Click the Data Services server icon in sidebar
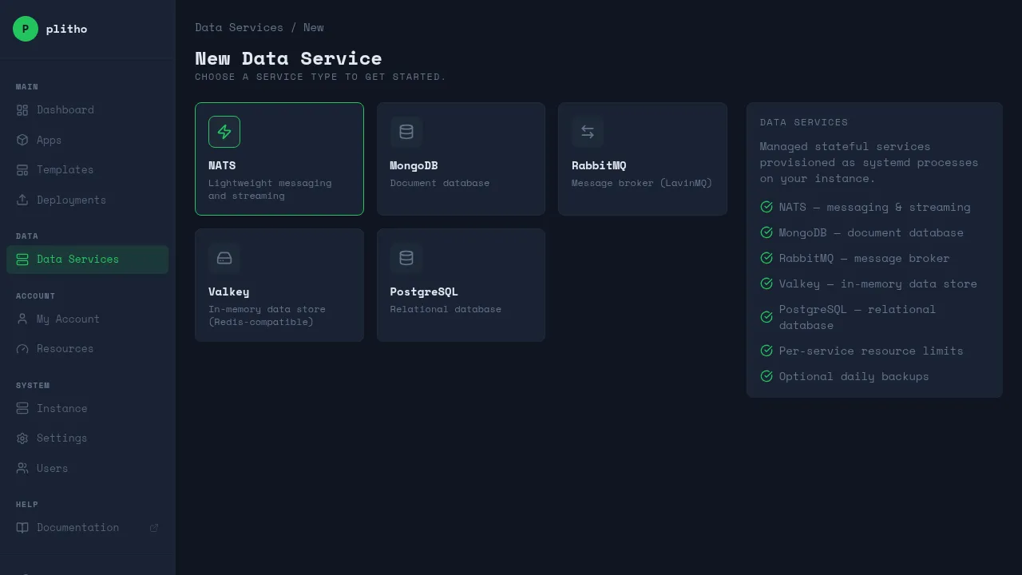The width and height of the screenshot is (1022, 575). point(22,260)
